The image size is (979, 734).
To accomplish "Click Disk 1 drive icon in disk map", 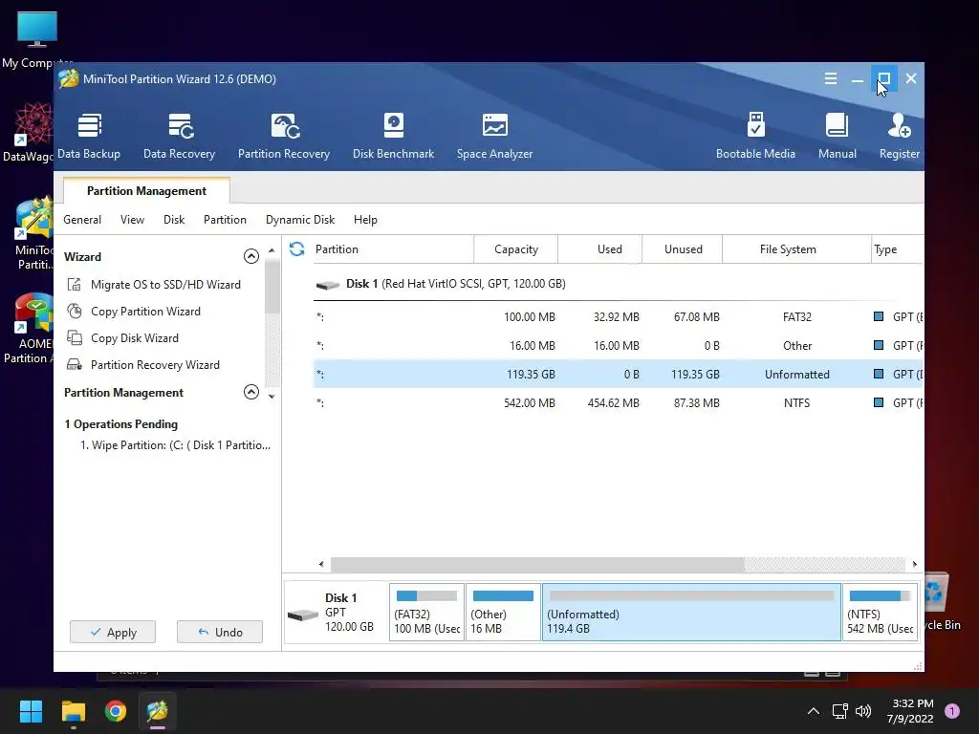I will [303, 615].
